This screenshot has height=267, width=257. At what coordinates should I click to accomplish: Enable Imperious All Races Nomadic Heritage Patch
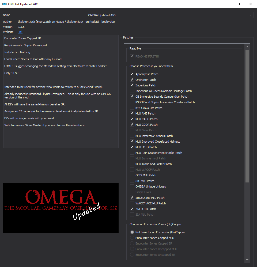pyautogui.click(x=132, y=91)
